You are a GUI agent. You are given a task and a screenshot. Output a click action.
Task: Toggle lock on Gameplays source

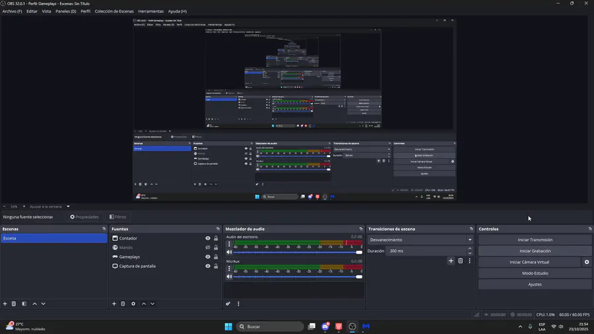216,257
